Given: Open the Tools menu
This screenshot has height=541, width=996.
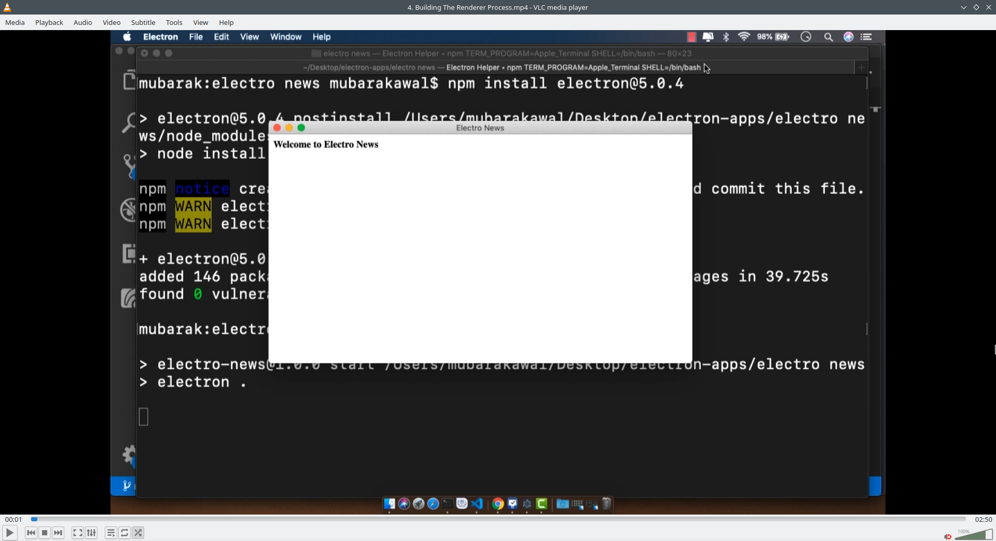Looking at the screenshot, I should point(174,22).
